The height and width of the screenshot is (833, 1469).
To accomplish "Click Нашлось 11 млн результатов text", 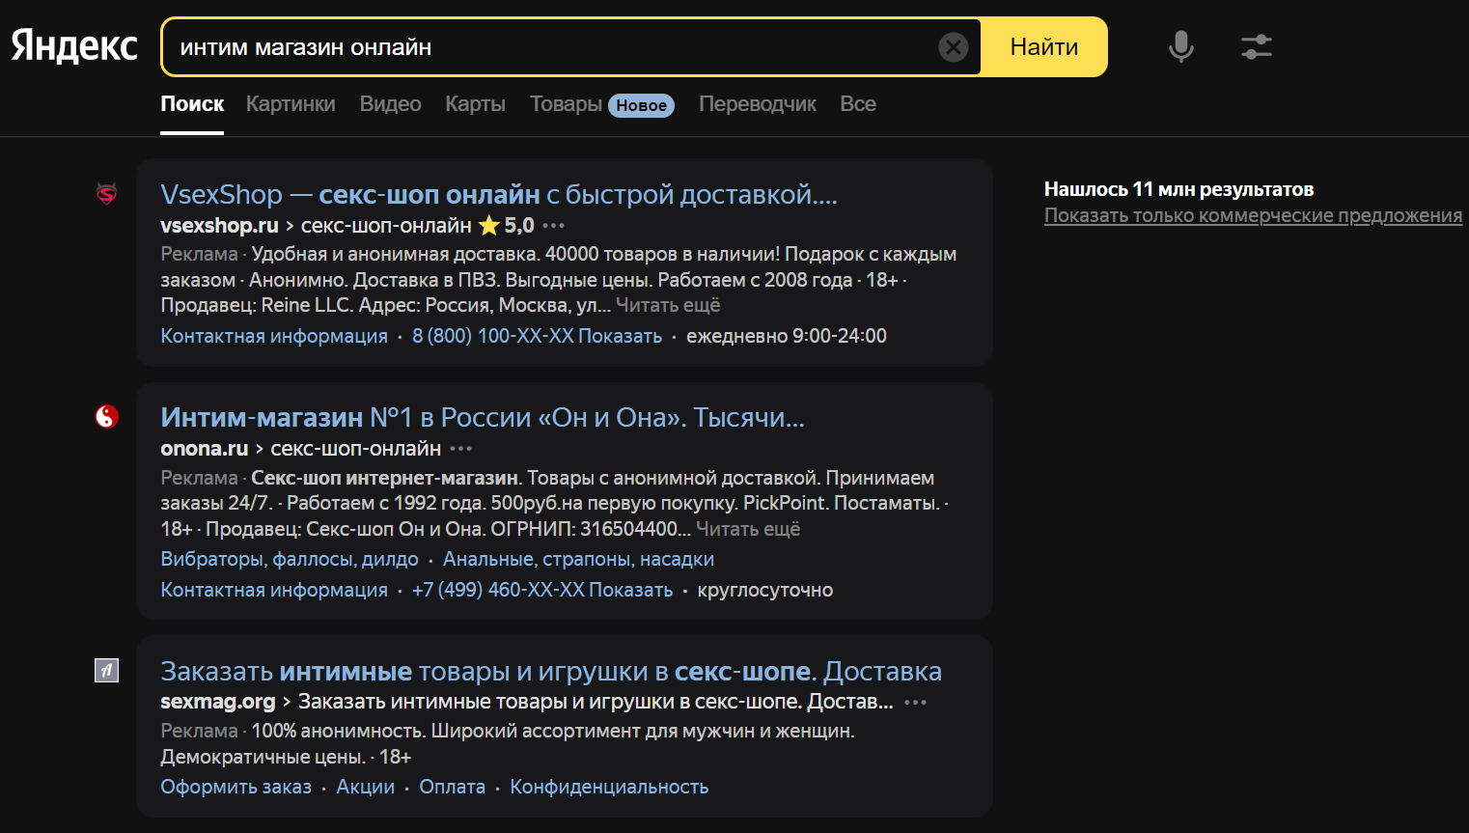I will (x=1178, y=189).
